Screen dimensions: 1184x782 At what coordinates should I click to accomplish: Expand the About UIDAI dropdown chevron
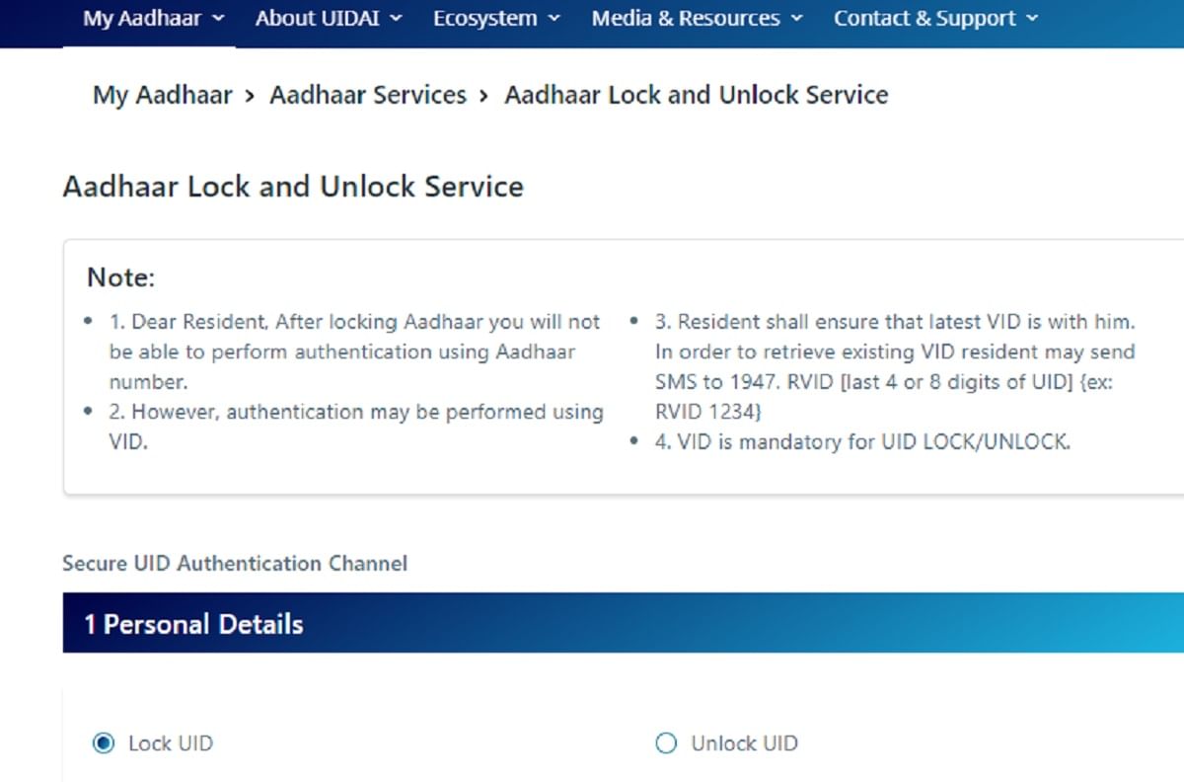(397, 18)
